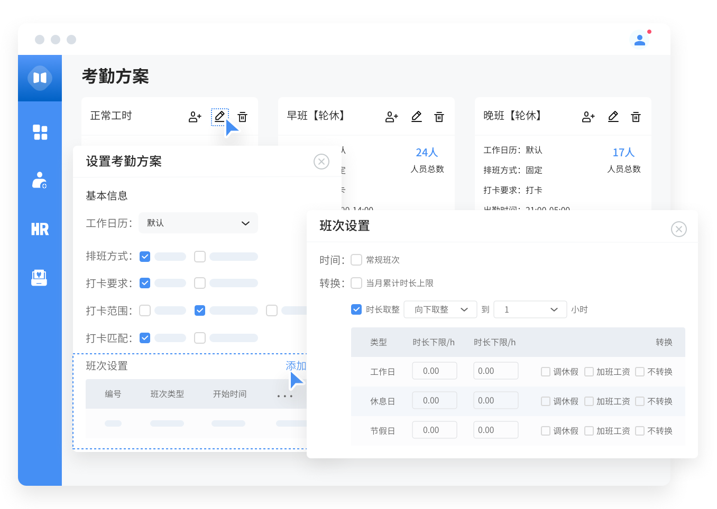Click the first 时长下限 field for 休息日
Viewport: 717px width, 509px height.
[x=434, y=401]
